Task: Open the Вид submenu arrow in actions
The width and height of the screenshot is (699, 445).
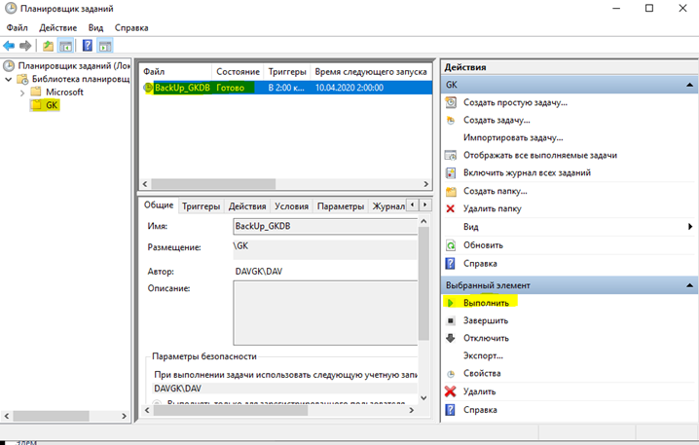Action: click(x=690, y=227)
